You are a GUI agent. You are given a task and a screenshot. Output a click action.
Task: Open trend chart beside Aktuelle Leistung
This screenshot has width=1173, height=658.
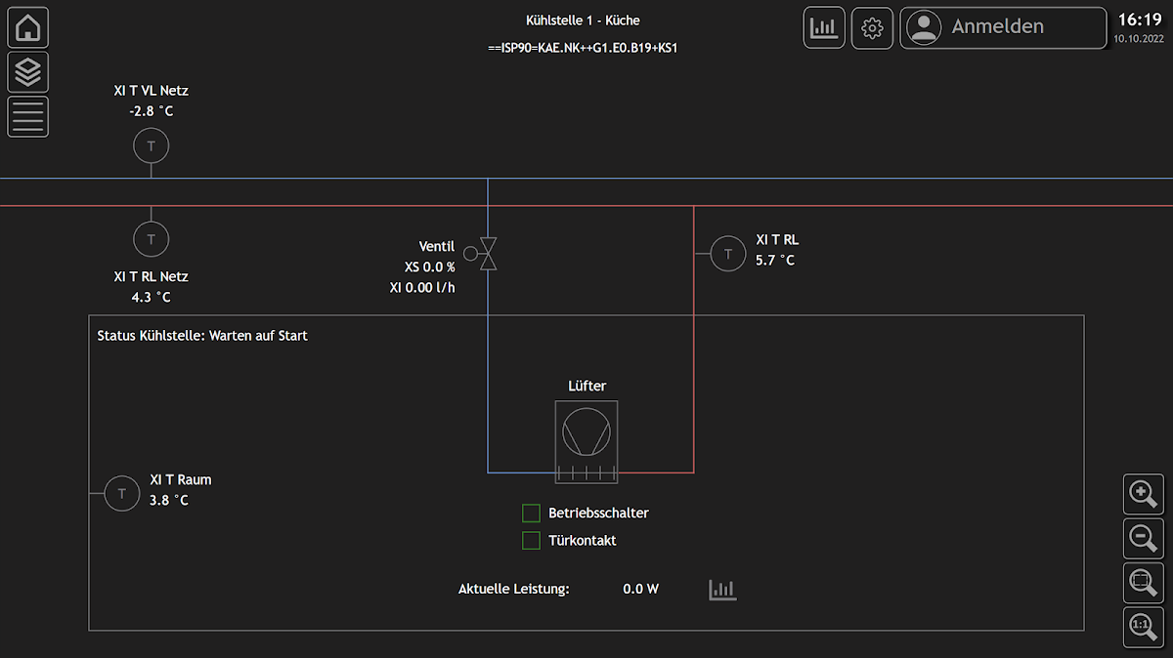(722, 590)
